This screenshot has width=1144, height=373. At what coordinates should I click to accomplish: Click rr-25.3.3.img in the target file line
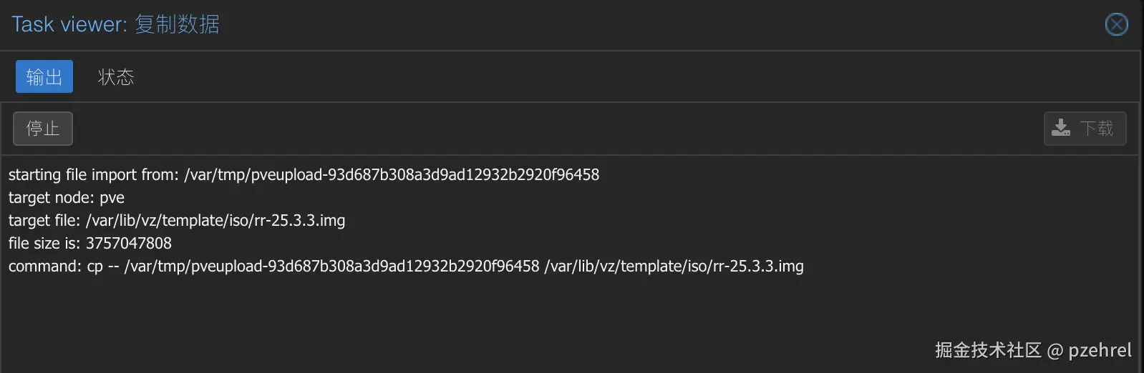(299, 221)
